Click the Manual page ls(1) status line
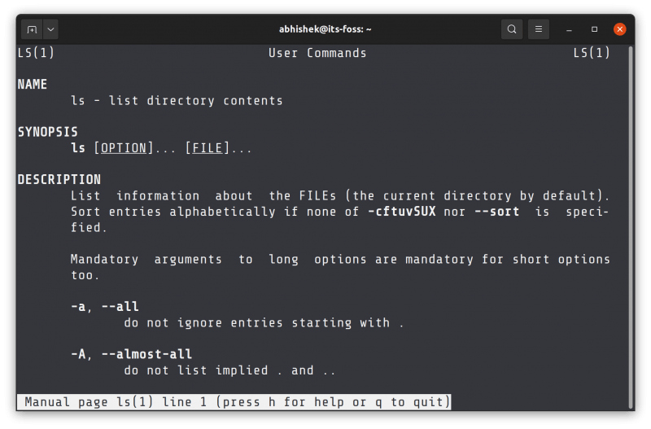The width and height of the screenshot is (651, 429). coord(234,402)
